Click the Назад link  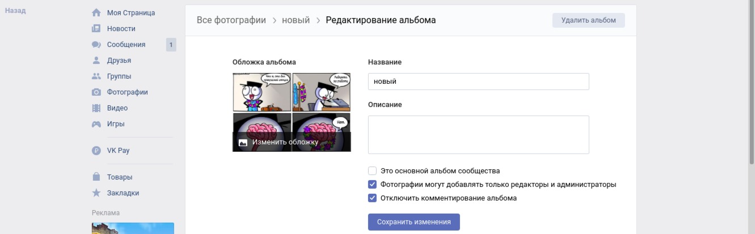coord(15,11)
